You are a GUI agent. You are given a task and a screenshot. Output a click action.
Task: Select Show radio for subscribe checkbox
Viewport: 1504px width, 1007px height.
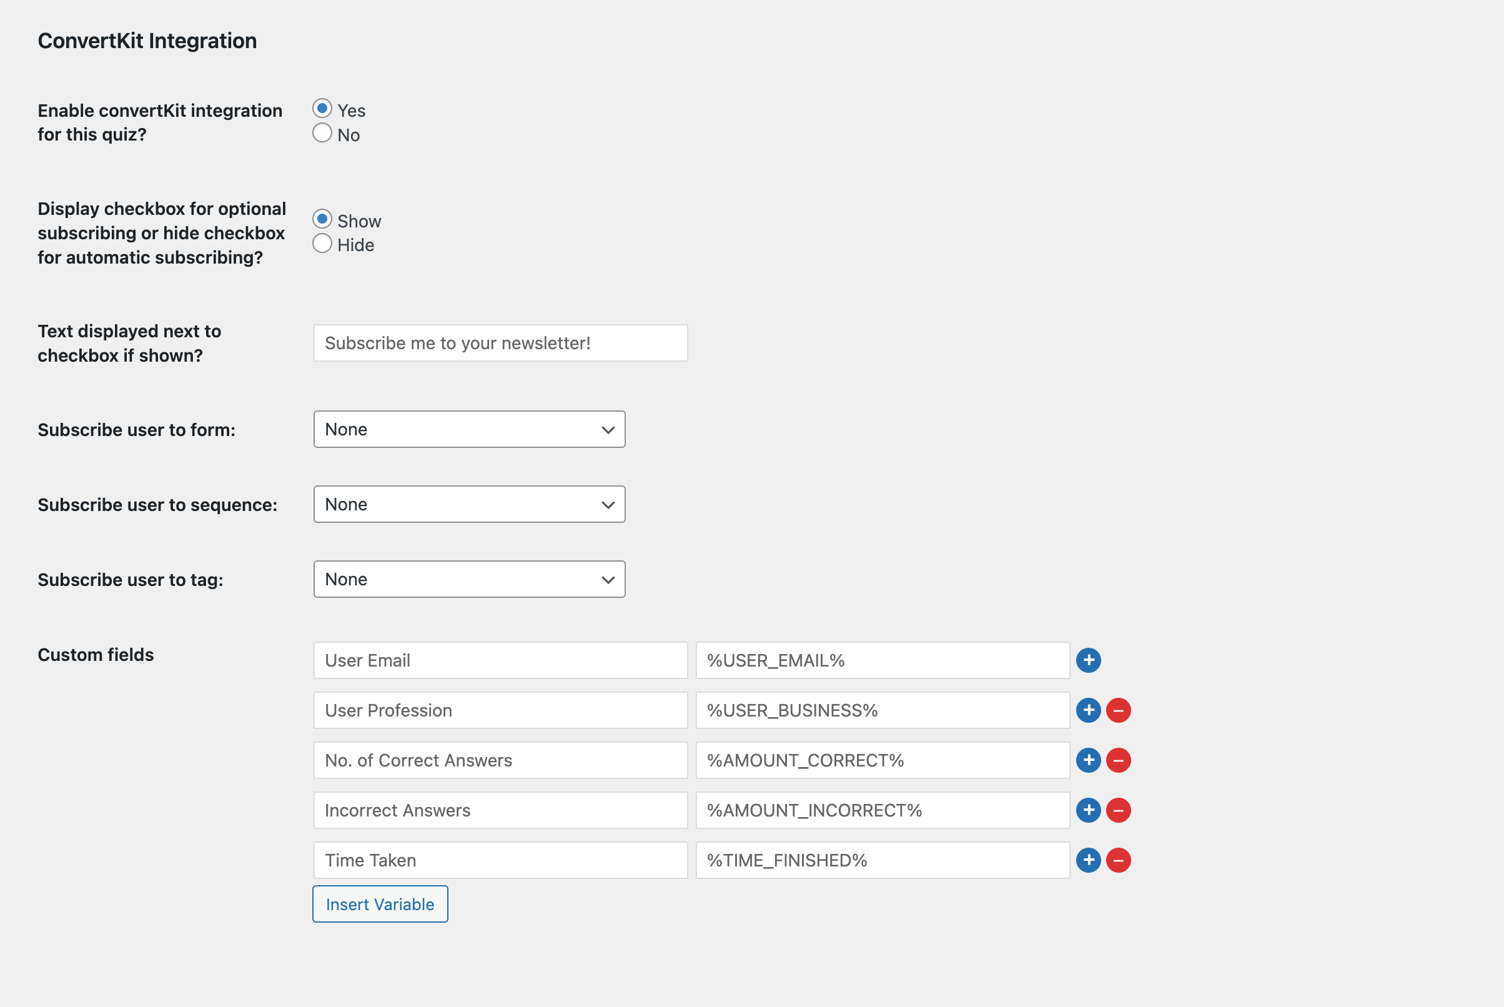(x=322, y=219)
